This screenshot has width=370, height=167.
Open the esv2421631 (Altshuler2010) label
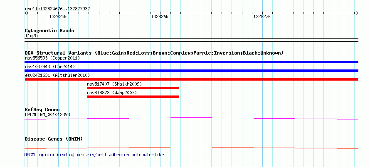[x=57, y=75]
